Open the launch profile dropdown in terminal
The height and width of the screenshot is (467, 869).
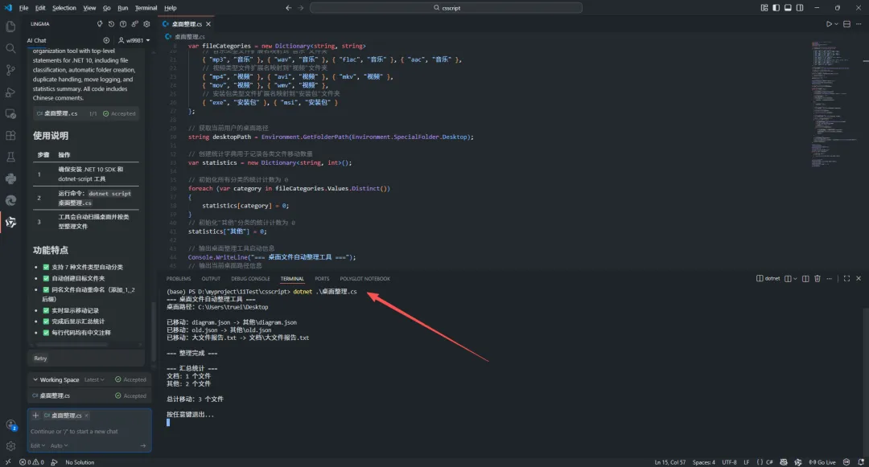click(795, 279)
